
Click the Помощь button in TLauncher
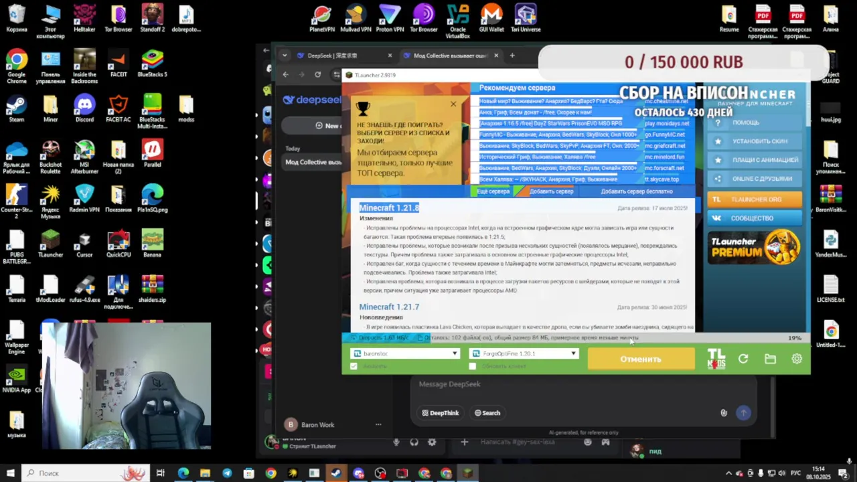pos(755,123)
